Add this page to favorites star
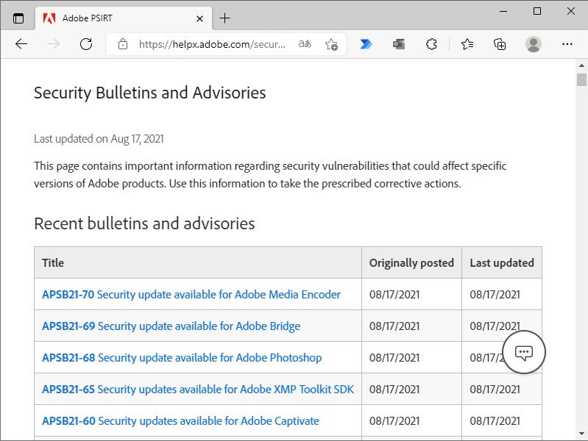This screenshot has width=588, height=441. [331, 44]
